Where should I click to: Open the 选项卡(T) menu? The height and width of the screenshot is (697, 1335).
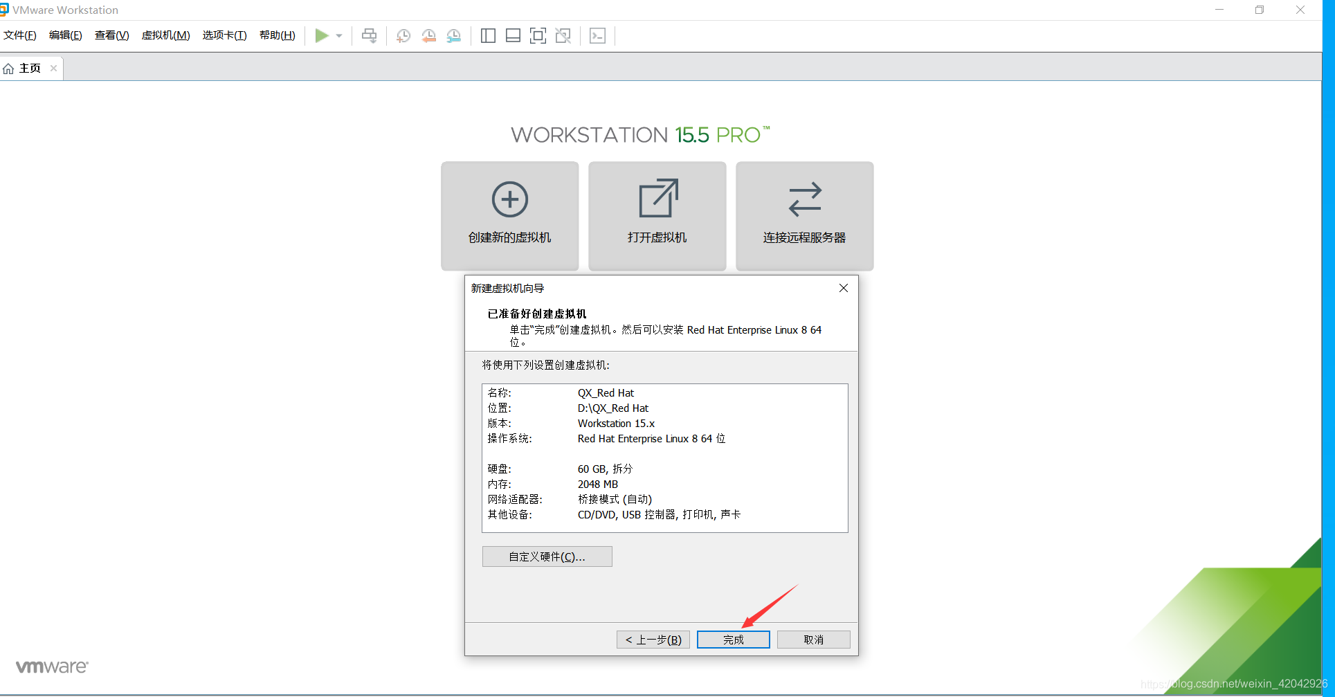pos(225,35)
